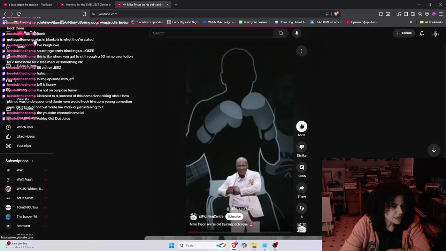The image size is (446, 251).
Task: Click the YouTube search magnifier button
Action: (281, 33)
